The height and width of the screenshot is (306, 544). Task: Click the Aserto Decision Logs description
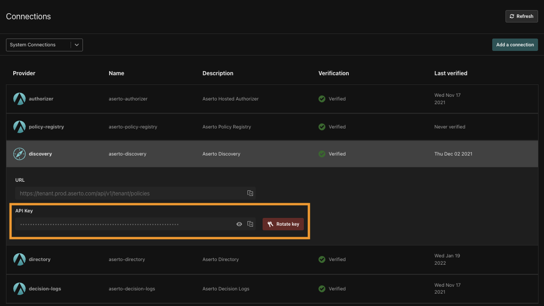point(226,289)
